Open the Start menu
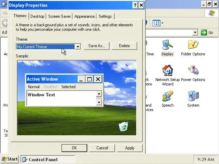 click(10, 159)
